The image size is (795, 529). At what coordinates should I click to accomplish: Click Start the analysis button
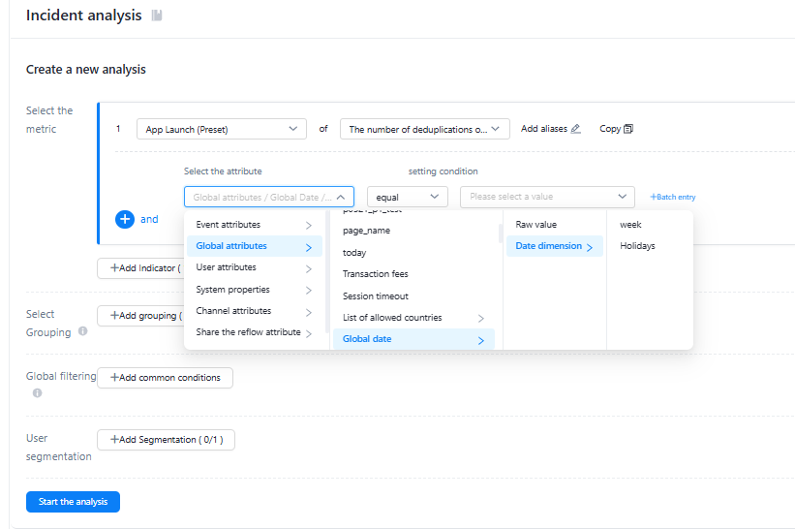[73, 502]
